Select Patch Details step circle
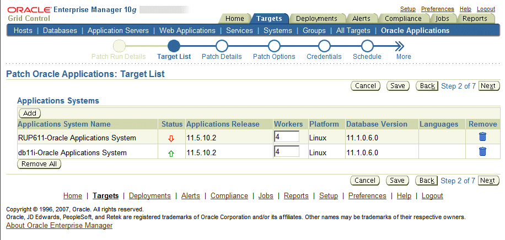 click(x=222, y=46)
